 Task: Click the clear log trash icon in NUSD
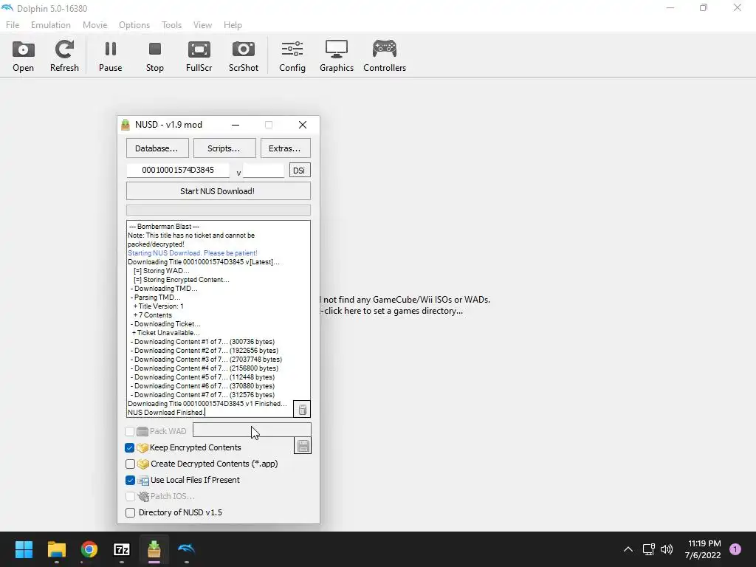[302, 410]
